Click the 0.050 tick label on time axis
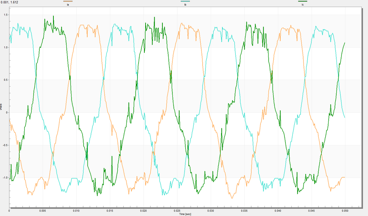Image resolution: width=368 pixels, height=216 pixels. pos(345,211)
